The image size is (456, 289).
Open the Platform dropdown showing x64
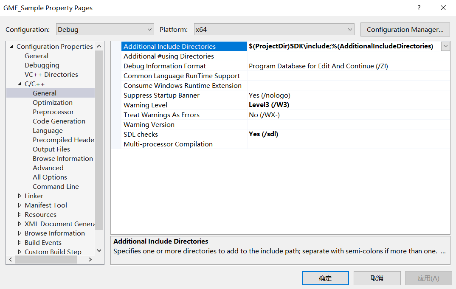click(x=274, y=30)
